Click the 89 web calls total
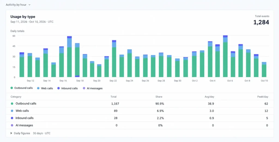 (x=116, y=111)
